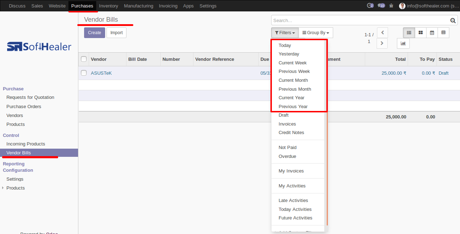Image resolution: width=460 pixels, height=234 pixels.
Task: Open Products under Purchase in sidebar
Action: 16,124
